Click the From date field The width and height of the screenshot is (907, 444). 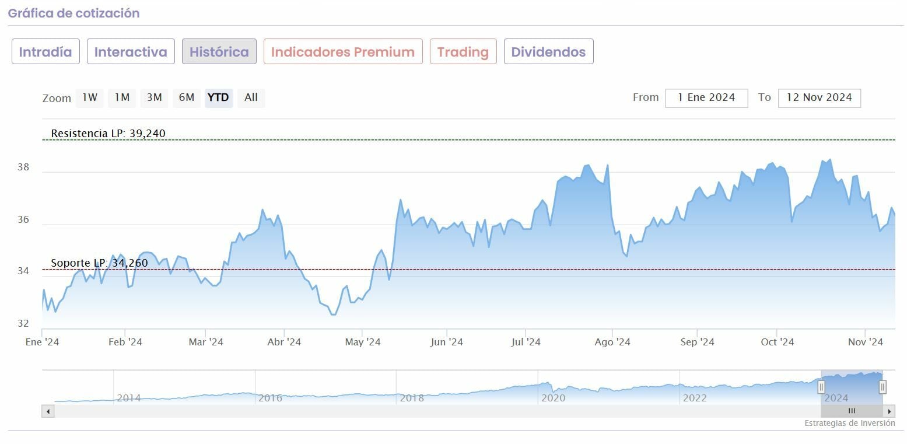click(x=706, y=98)
